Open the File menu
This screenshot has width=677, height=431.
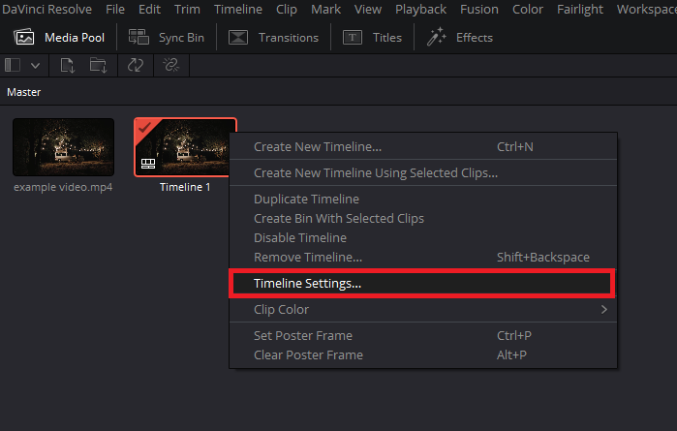(x=115, y=9)
